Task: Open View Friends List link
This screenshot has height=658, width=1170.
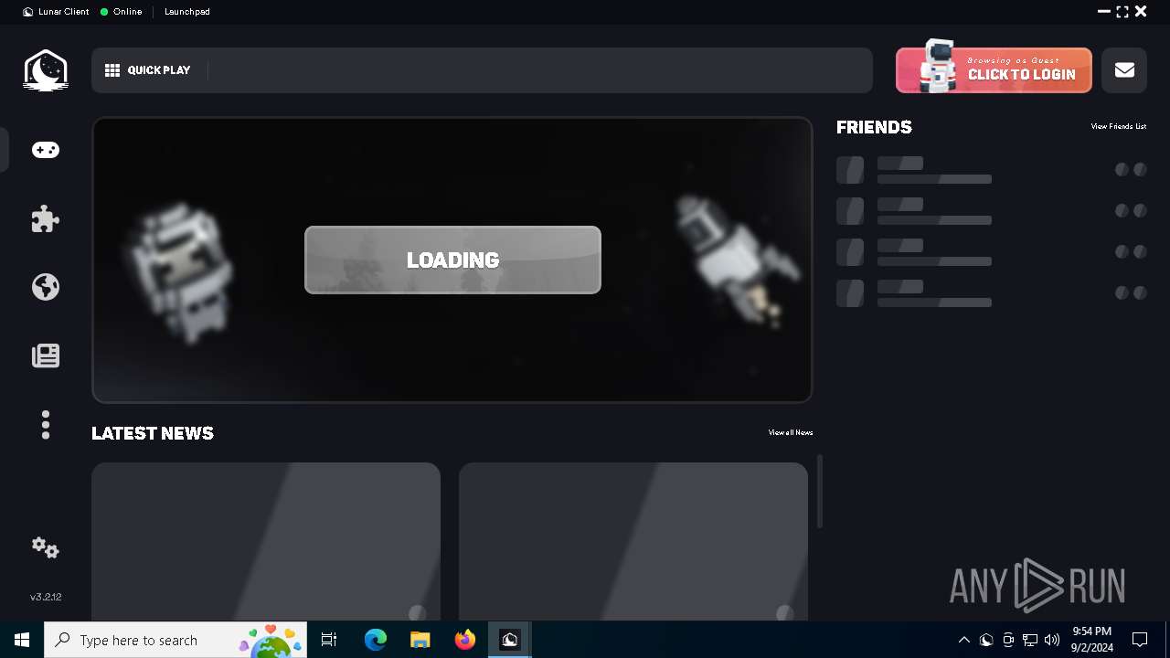Action: pos(1118,127)
